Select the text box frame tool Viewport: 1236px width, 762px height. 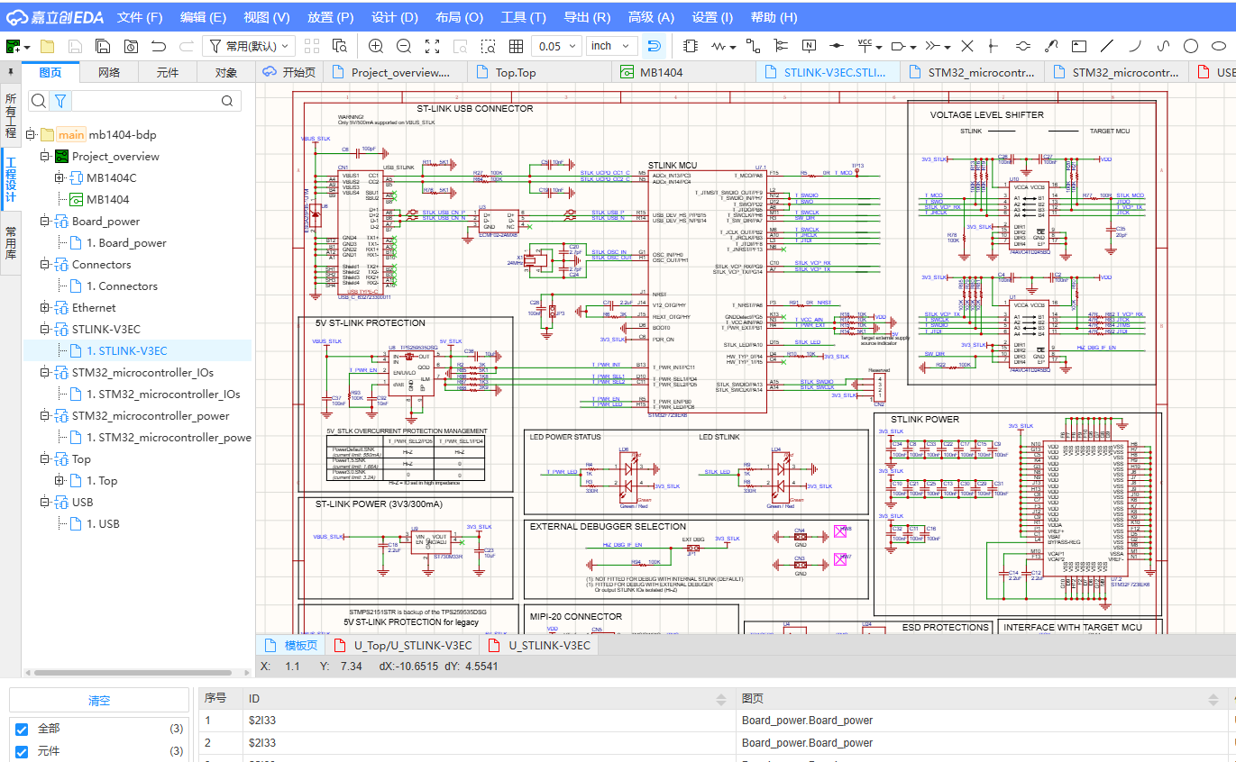(x=1079, y=46)
